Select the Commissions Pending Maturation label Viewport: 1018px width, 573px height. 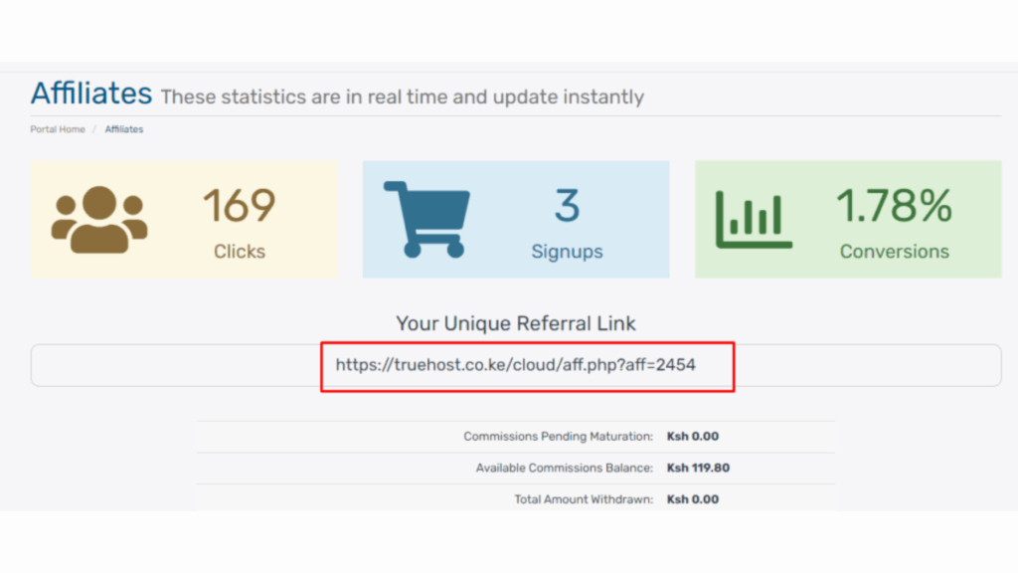558,437
